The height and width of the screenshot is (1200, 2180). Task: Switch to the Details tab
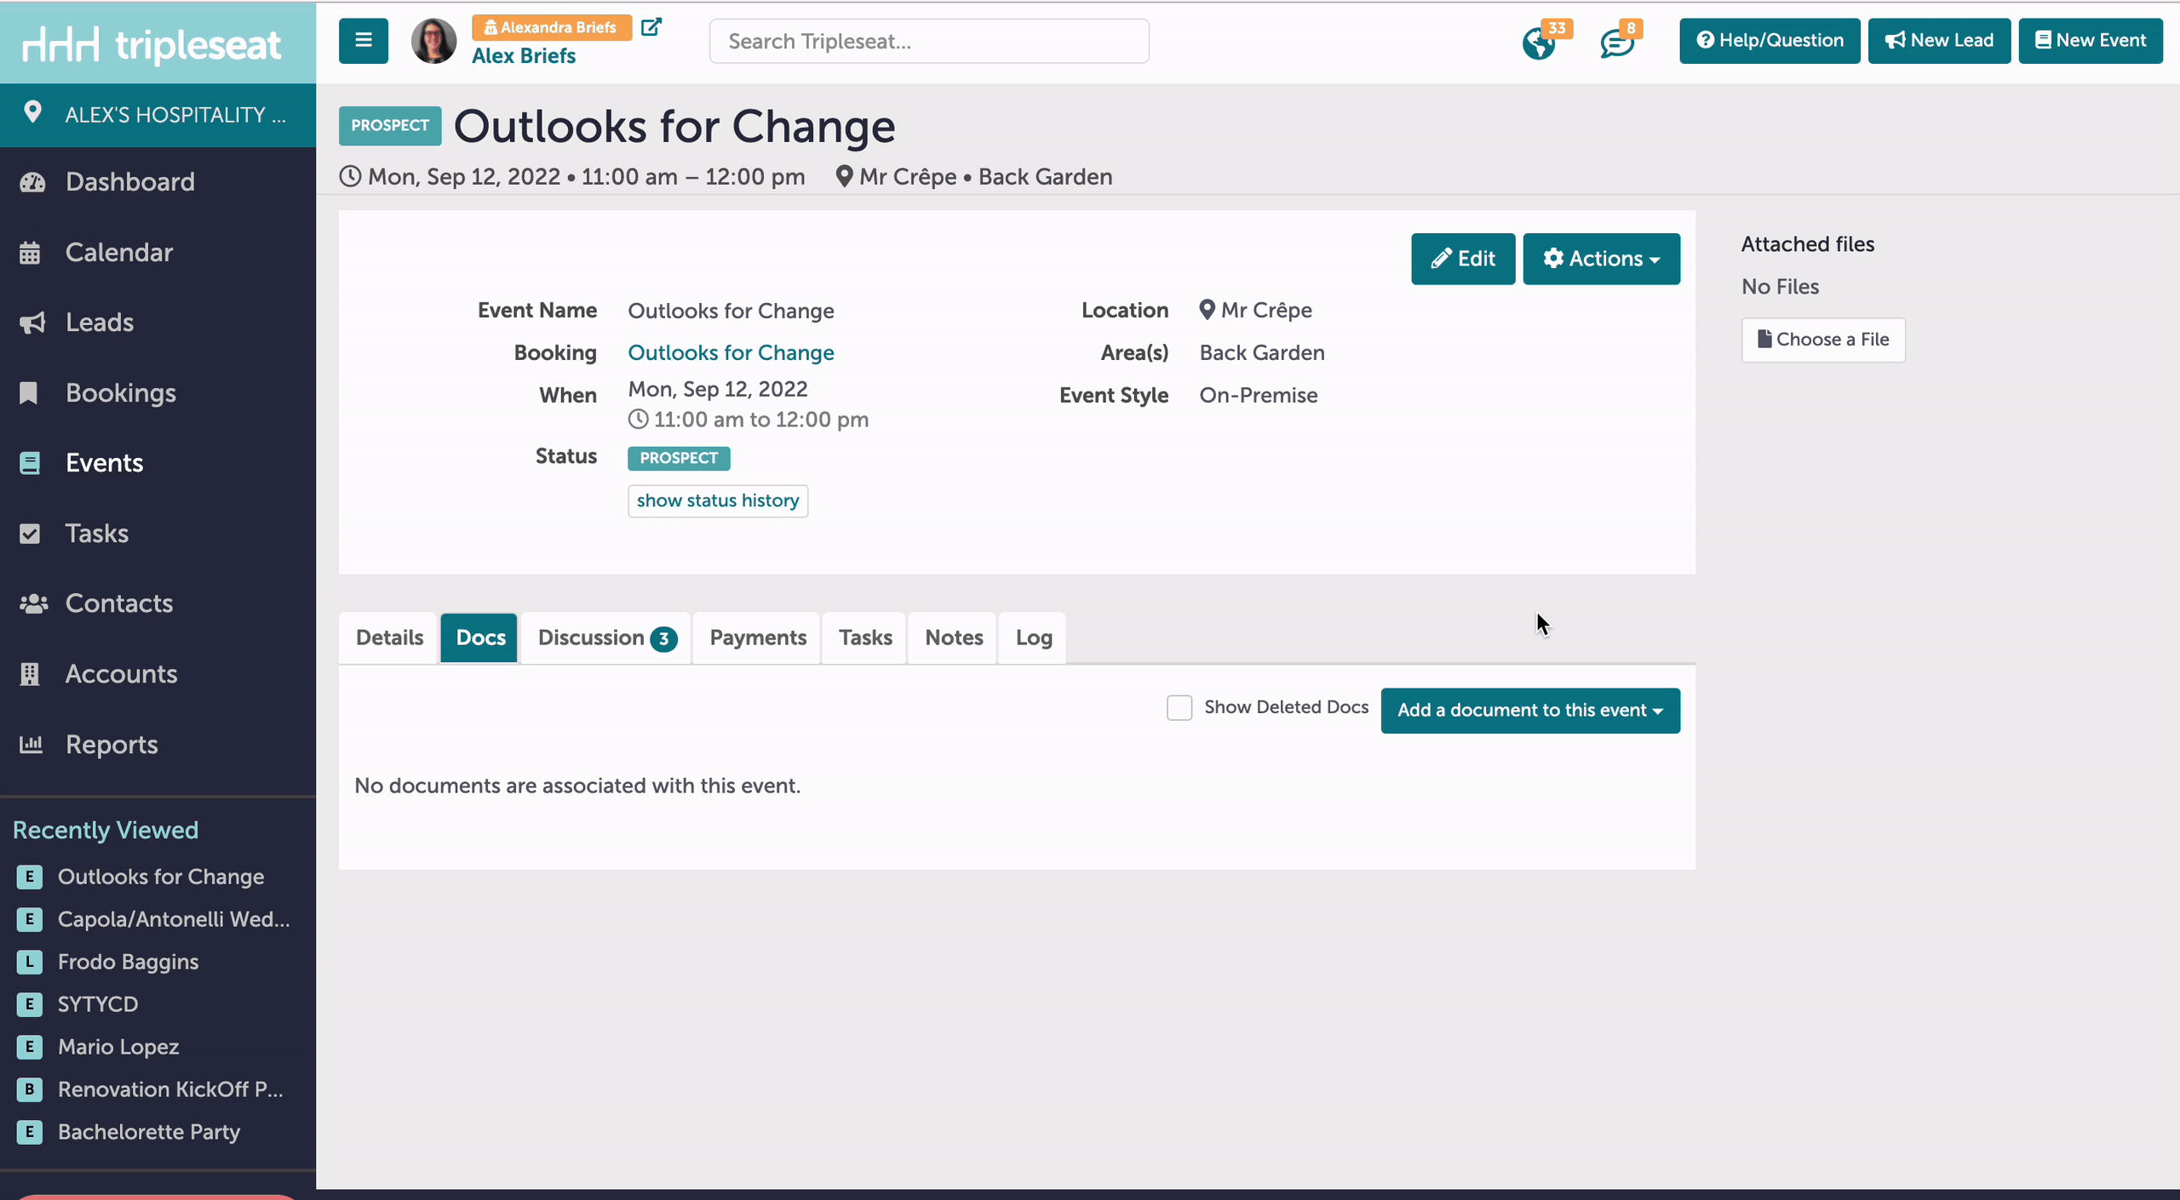tap(389, 637)
